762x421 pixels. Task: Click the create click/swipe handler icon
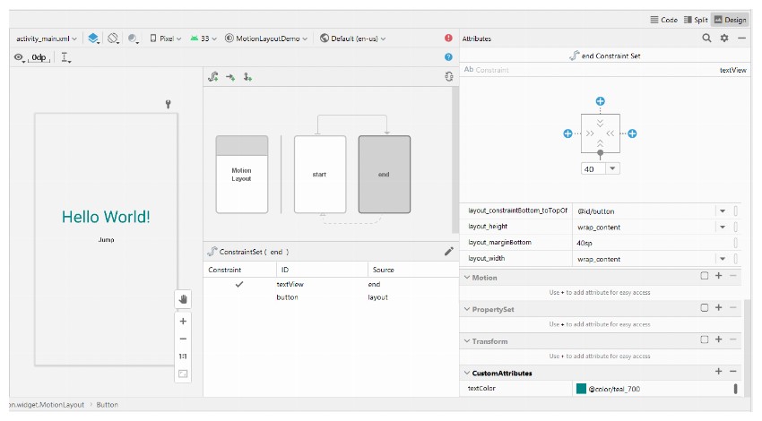(247, 77)
